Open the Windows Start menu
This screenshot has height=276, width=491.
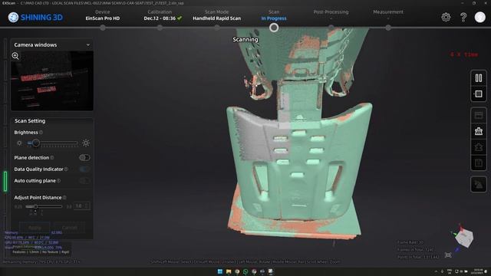(x=220, y=271)
